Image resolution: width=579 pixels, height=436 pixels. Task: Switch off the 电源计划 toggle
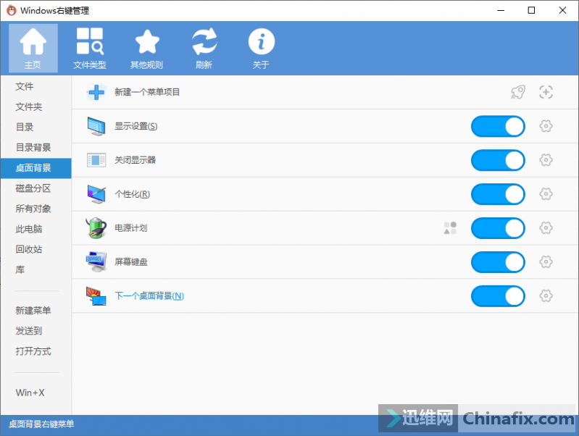tap(498, 228)
